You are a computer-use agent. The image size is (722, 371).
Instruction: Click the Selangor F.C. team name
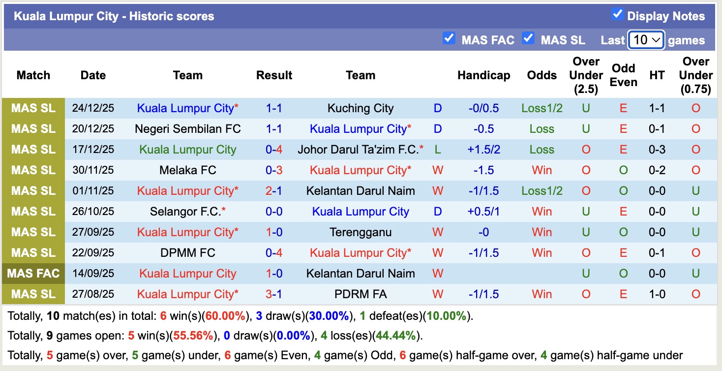(x=187, y=211)
